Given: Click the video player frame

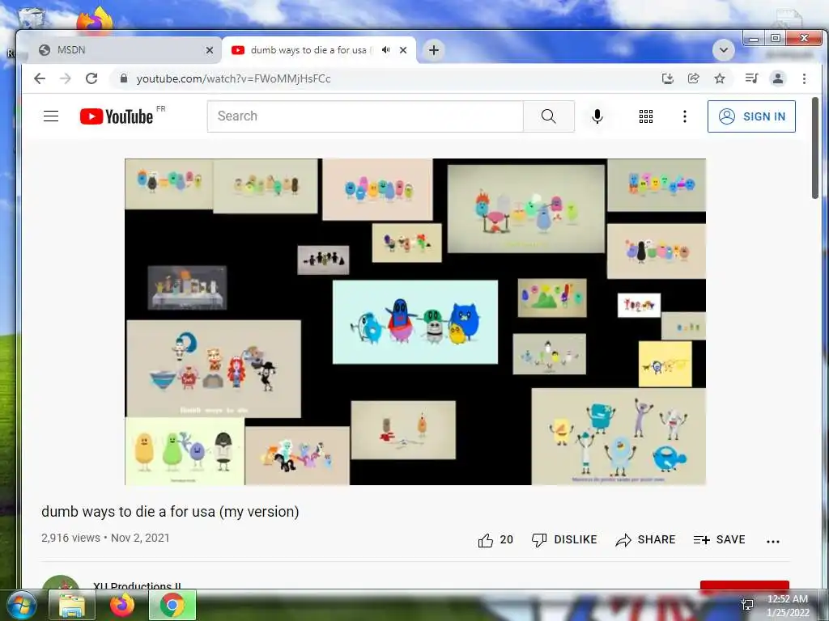Looking at the screenshot, I should pos(415,322).
